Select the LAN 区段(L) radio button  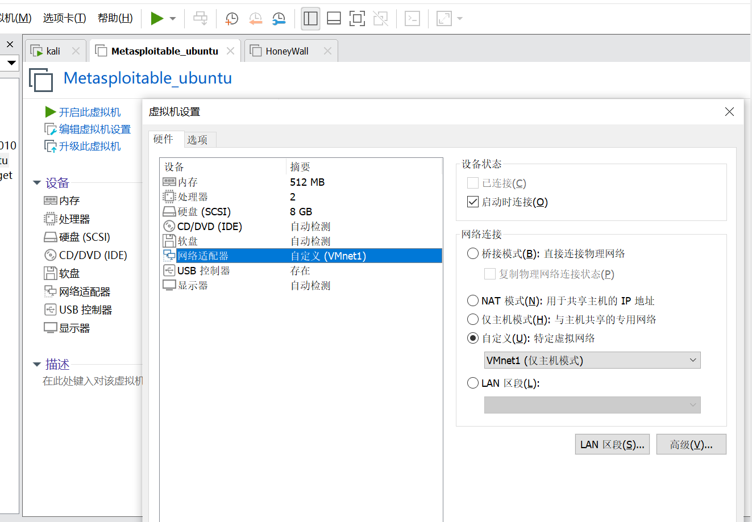[473, 383]
